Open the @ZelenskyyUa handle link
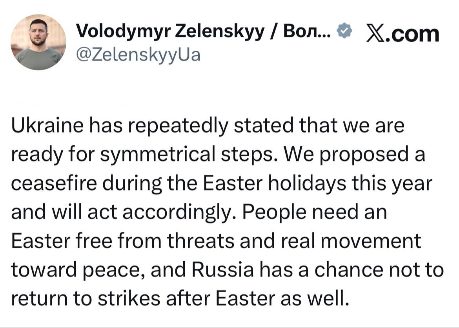The width and height of the screenshot is (459, 328). point(137,55)
